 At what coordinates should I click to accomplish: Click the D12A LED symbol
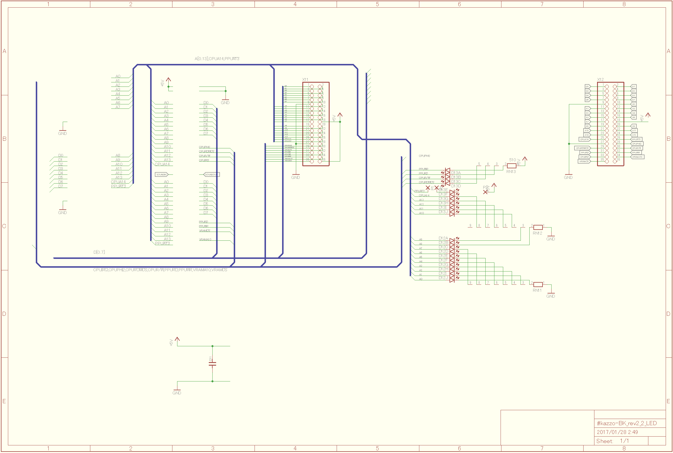tap(452, 240)
